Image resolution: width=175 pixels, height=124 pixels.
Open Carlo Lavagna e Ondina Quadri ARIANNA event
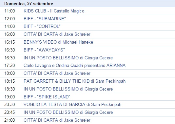tap(74, 66)
